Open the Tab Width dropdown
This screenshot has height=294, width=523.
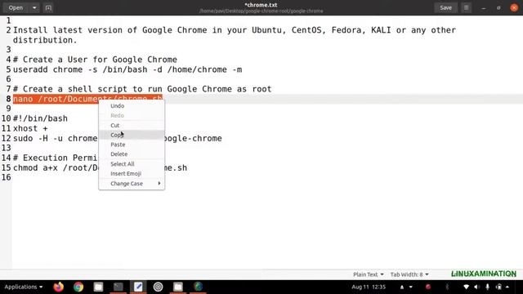pyautogui.click(x=409, y=274)
